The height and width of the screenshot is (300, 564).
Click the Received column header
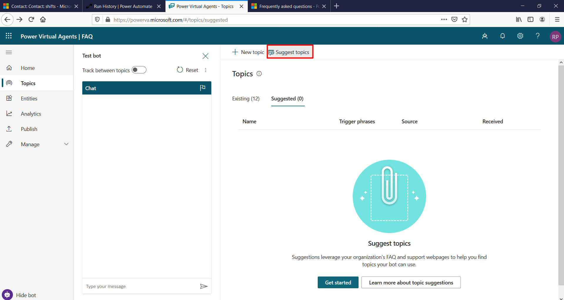pos(493,122)
